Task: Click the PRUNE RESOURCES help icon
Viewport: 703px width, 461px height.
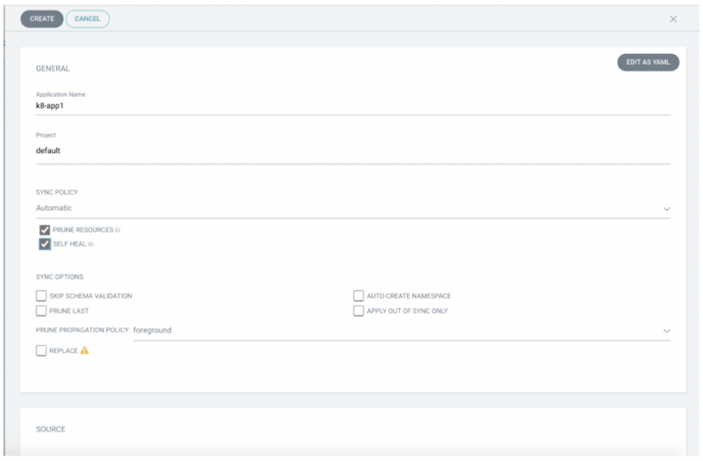Action: click(118, 231)
